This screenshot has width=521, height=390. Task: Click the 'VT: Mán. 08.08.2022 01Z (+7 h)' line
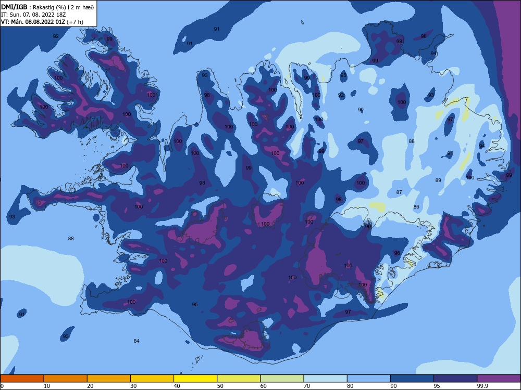pos(42,22)
